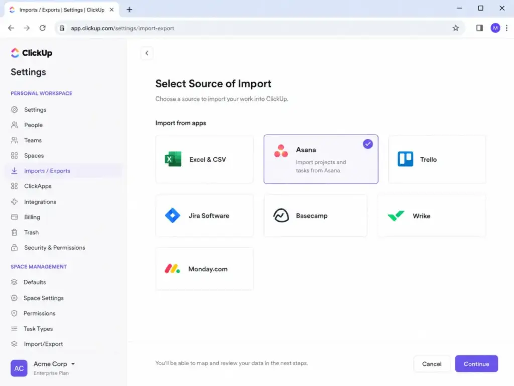This screenshot has height=386, width=514.
Task: Click the Settings gear icon in the sidebar
Action: pyautogui.click(x=14, y=109)
